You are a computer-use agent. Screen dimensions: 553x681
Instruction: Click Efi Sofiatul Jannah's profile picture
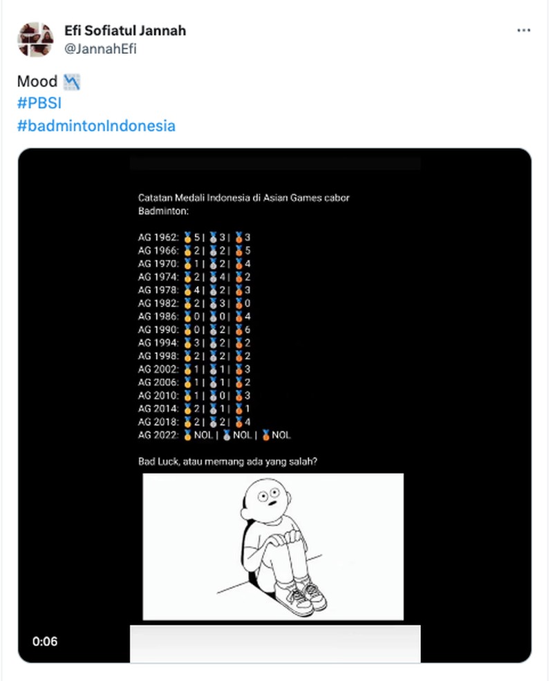coord(36,39)
